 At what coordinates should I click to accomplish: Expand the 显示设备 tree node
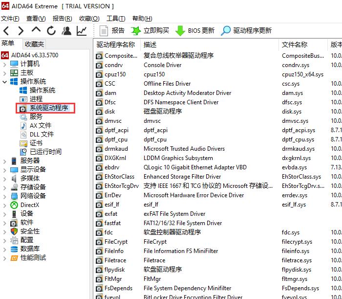(4, 170)
